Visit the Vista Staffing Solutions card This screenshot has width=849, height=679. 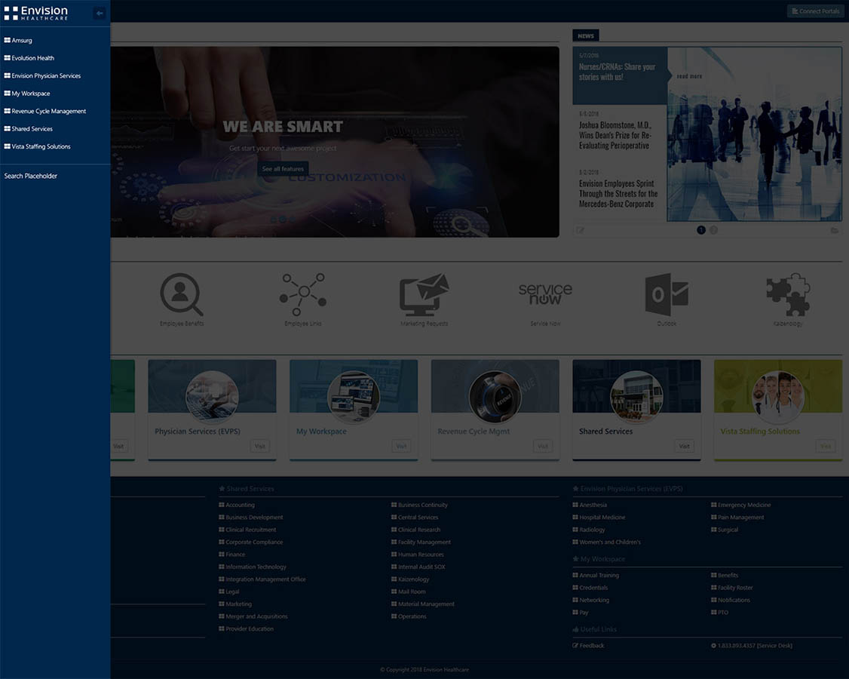pos(826,446)
